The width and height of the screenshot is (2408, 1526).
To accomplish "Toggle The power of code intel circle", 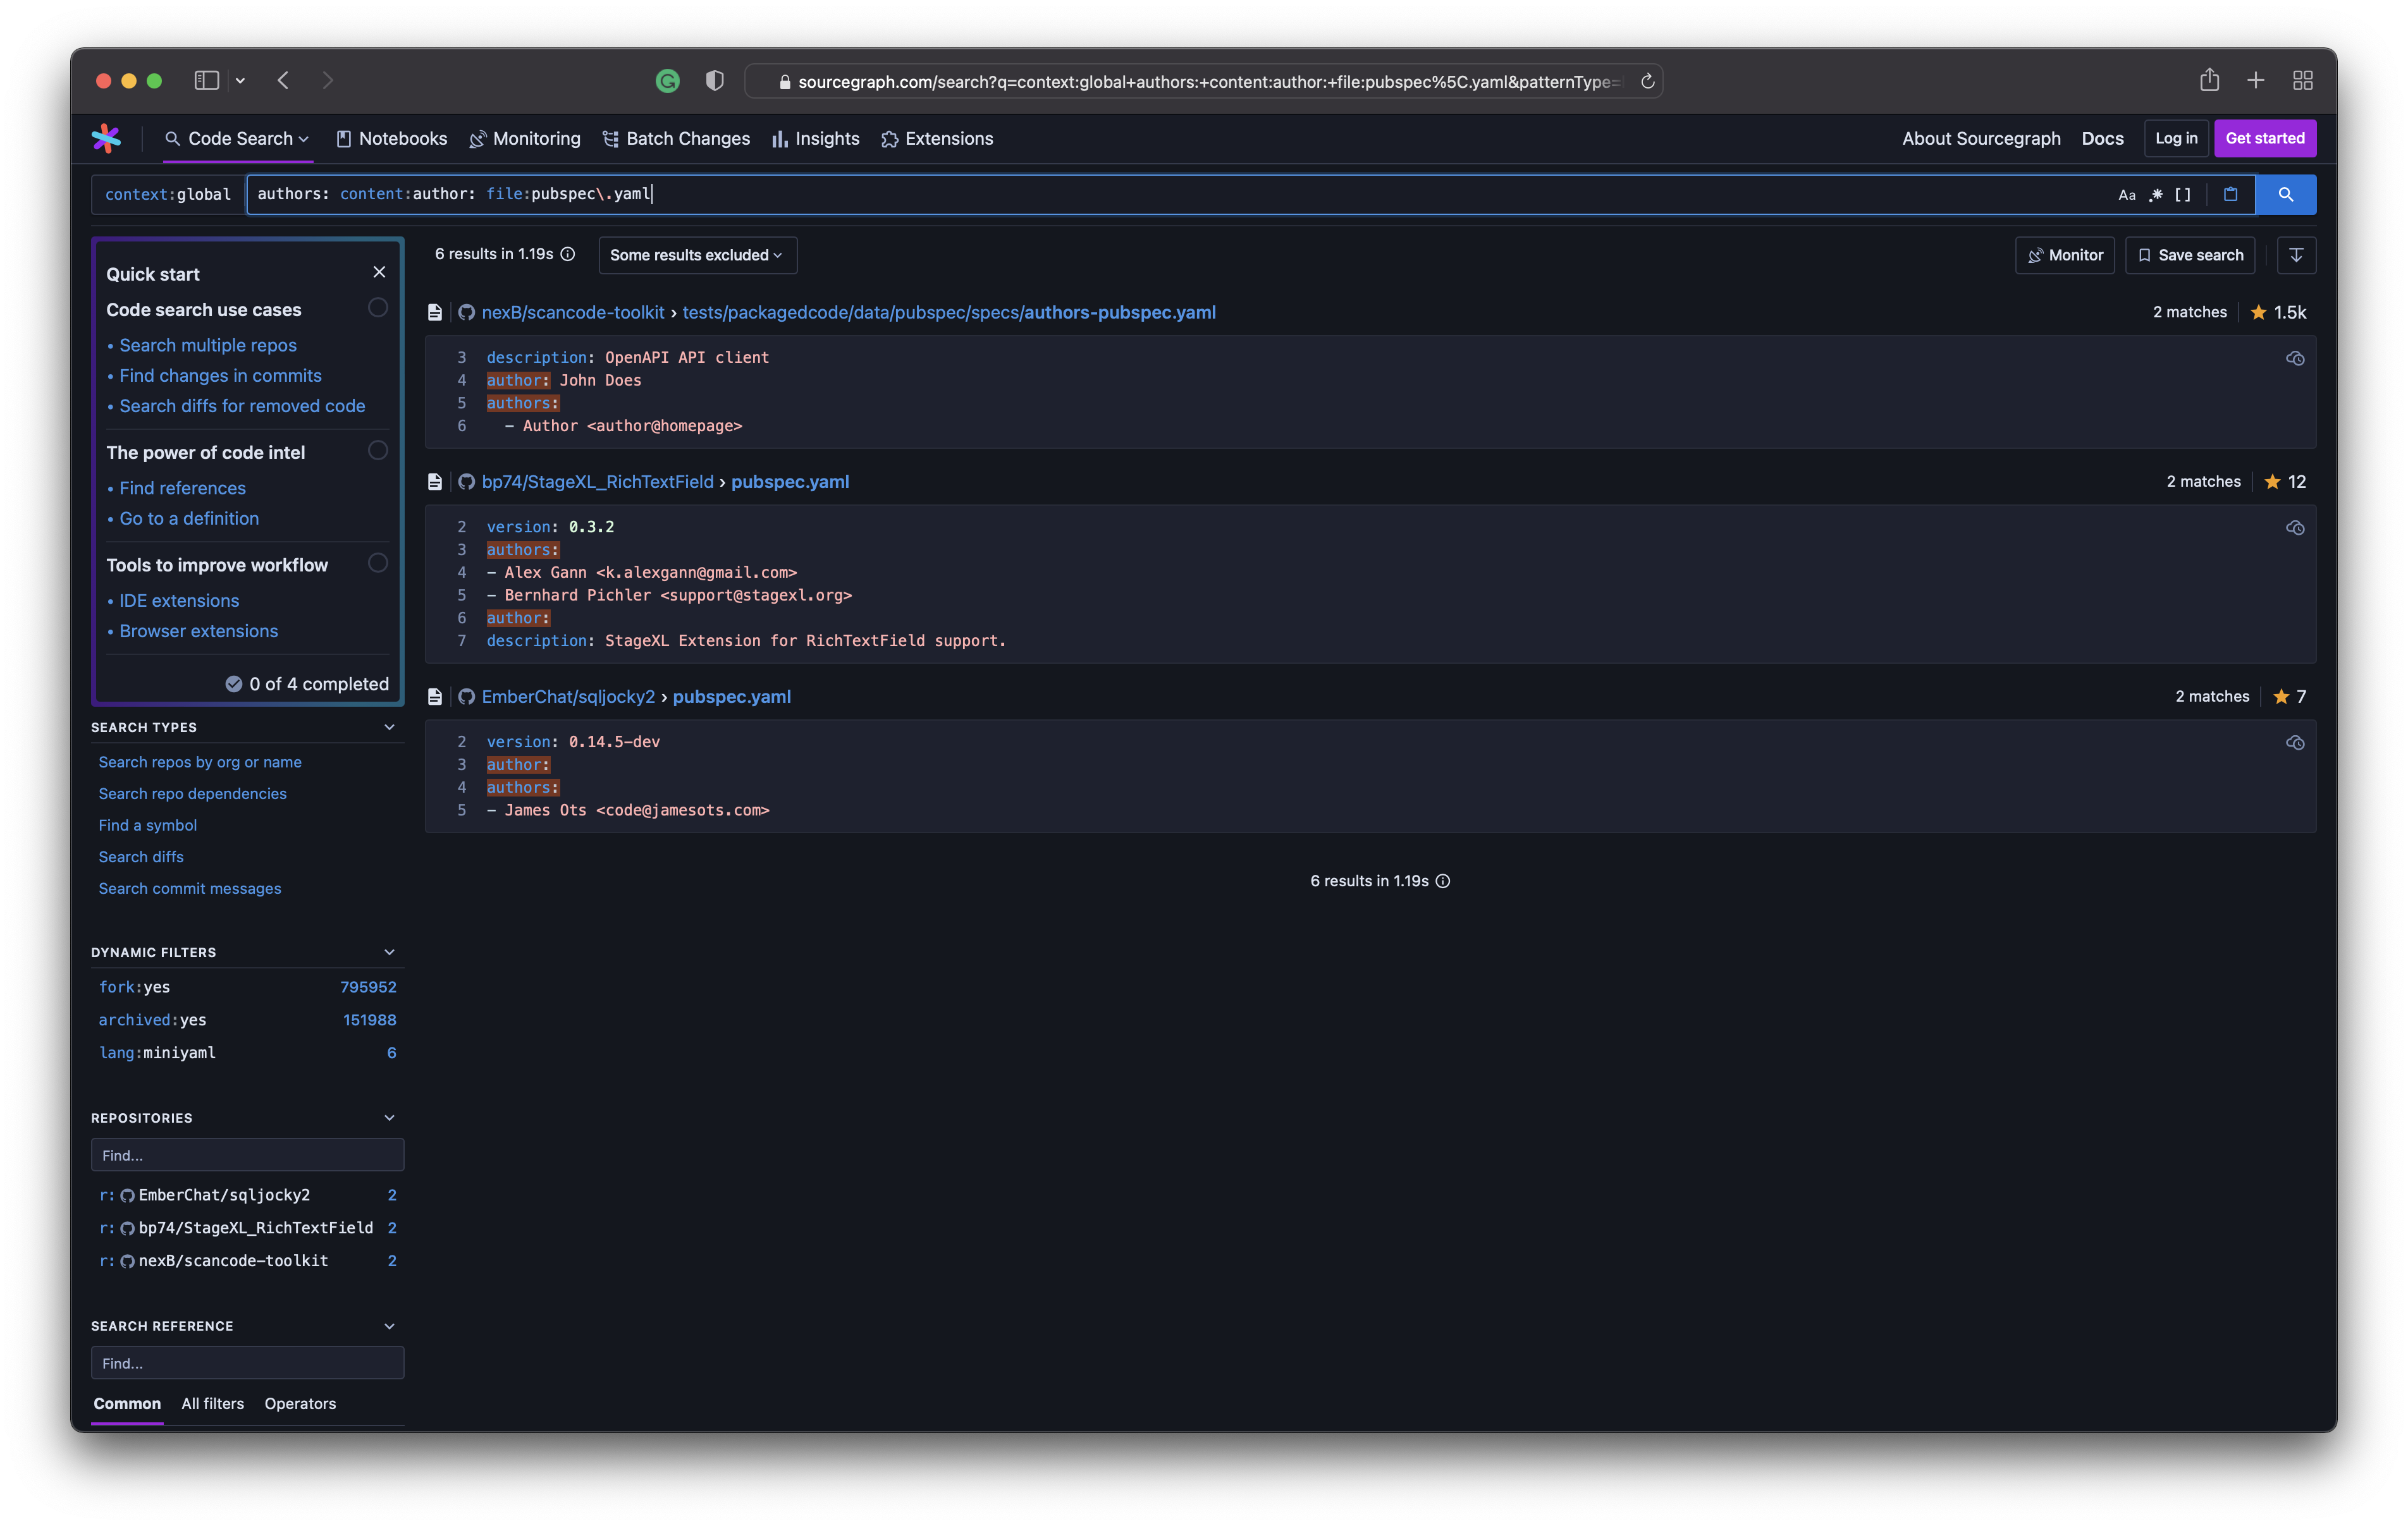I will coord(378,450).
